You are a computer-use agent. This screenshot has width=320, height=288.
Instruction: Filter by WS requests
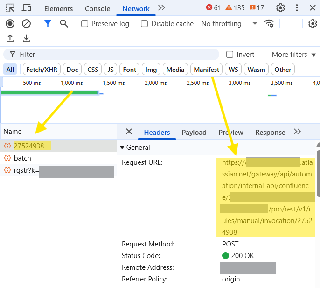click(233, 70)
